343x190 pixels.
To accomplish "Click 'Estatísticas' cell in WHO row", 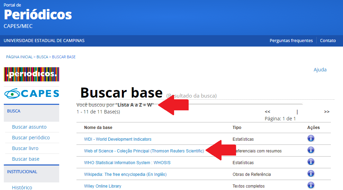I will coord(243,162).
